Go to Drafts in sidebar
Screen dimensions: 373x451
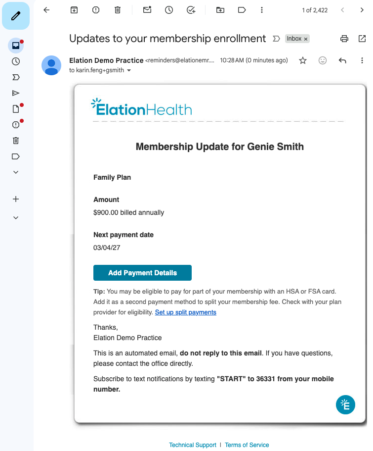pyautogui.click(x=16, y=109)
